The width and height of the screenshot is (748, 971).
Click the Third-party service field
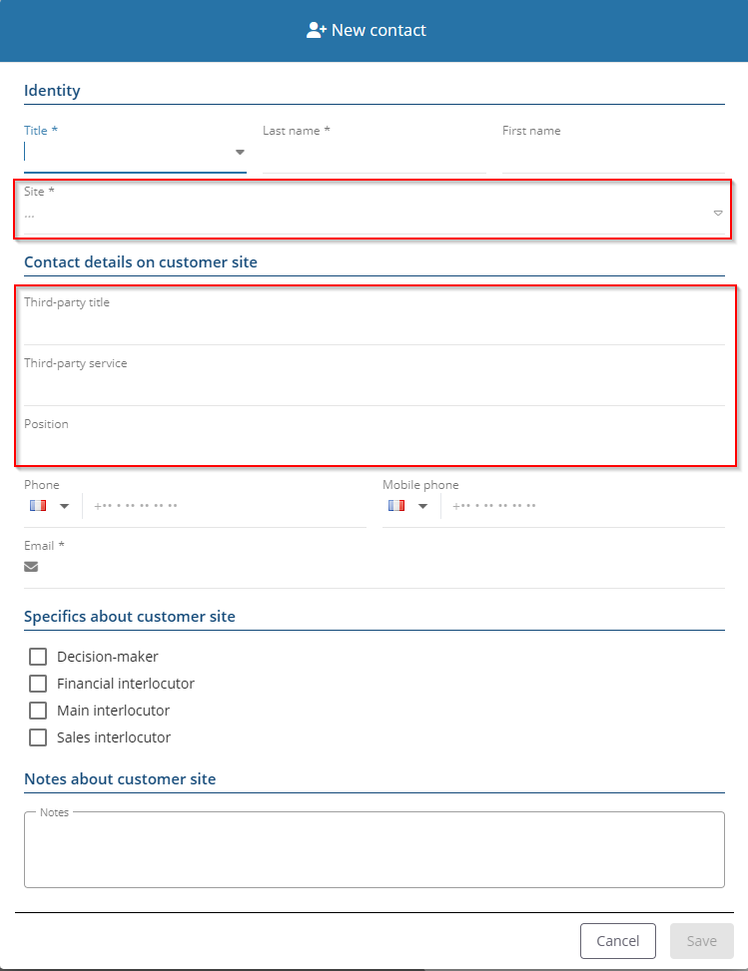pyautogui.click(x=374, y=387)
